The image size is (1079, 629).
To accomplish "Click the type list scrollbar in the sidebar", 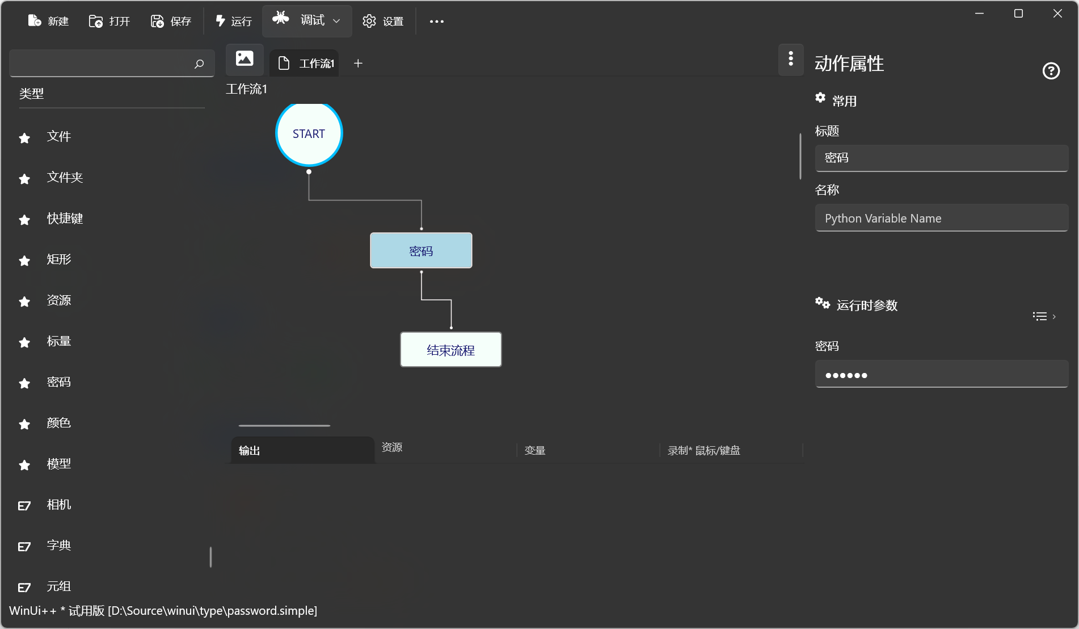I will point(210,557).
